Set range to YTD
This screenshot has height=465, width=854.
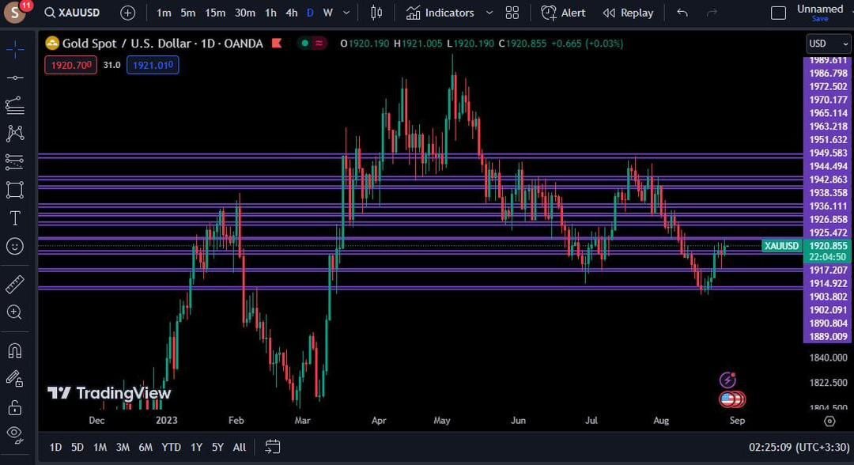point(171,447)
